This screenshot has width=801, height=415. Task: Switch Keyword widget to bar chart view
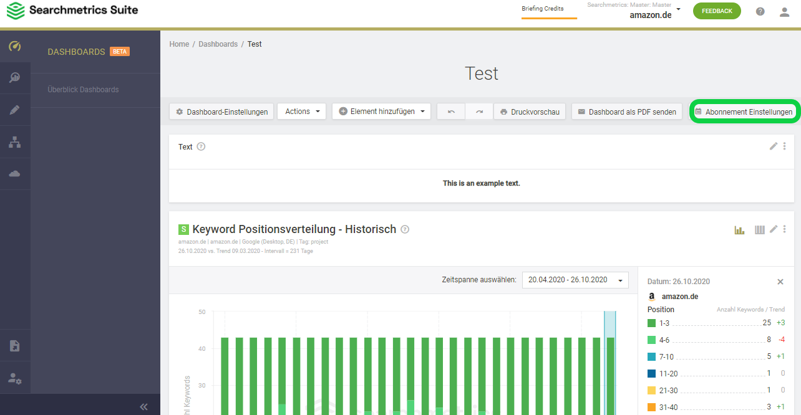[739, 229]
